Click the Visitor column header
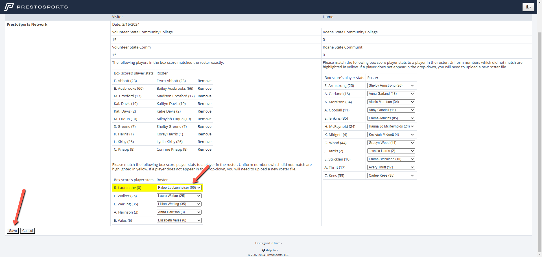 (117, 17)
